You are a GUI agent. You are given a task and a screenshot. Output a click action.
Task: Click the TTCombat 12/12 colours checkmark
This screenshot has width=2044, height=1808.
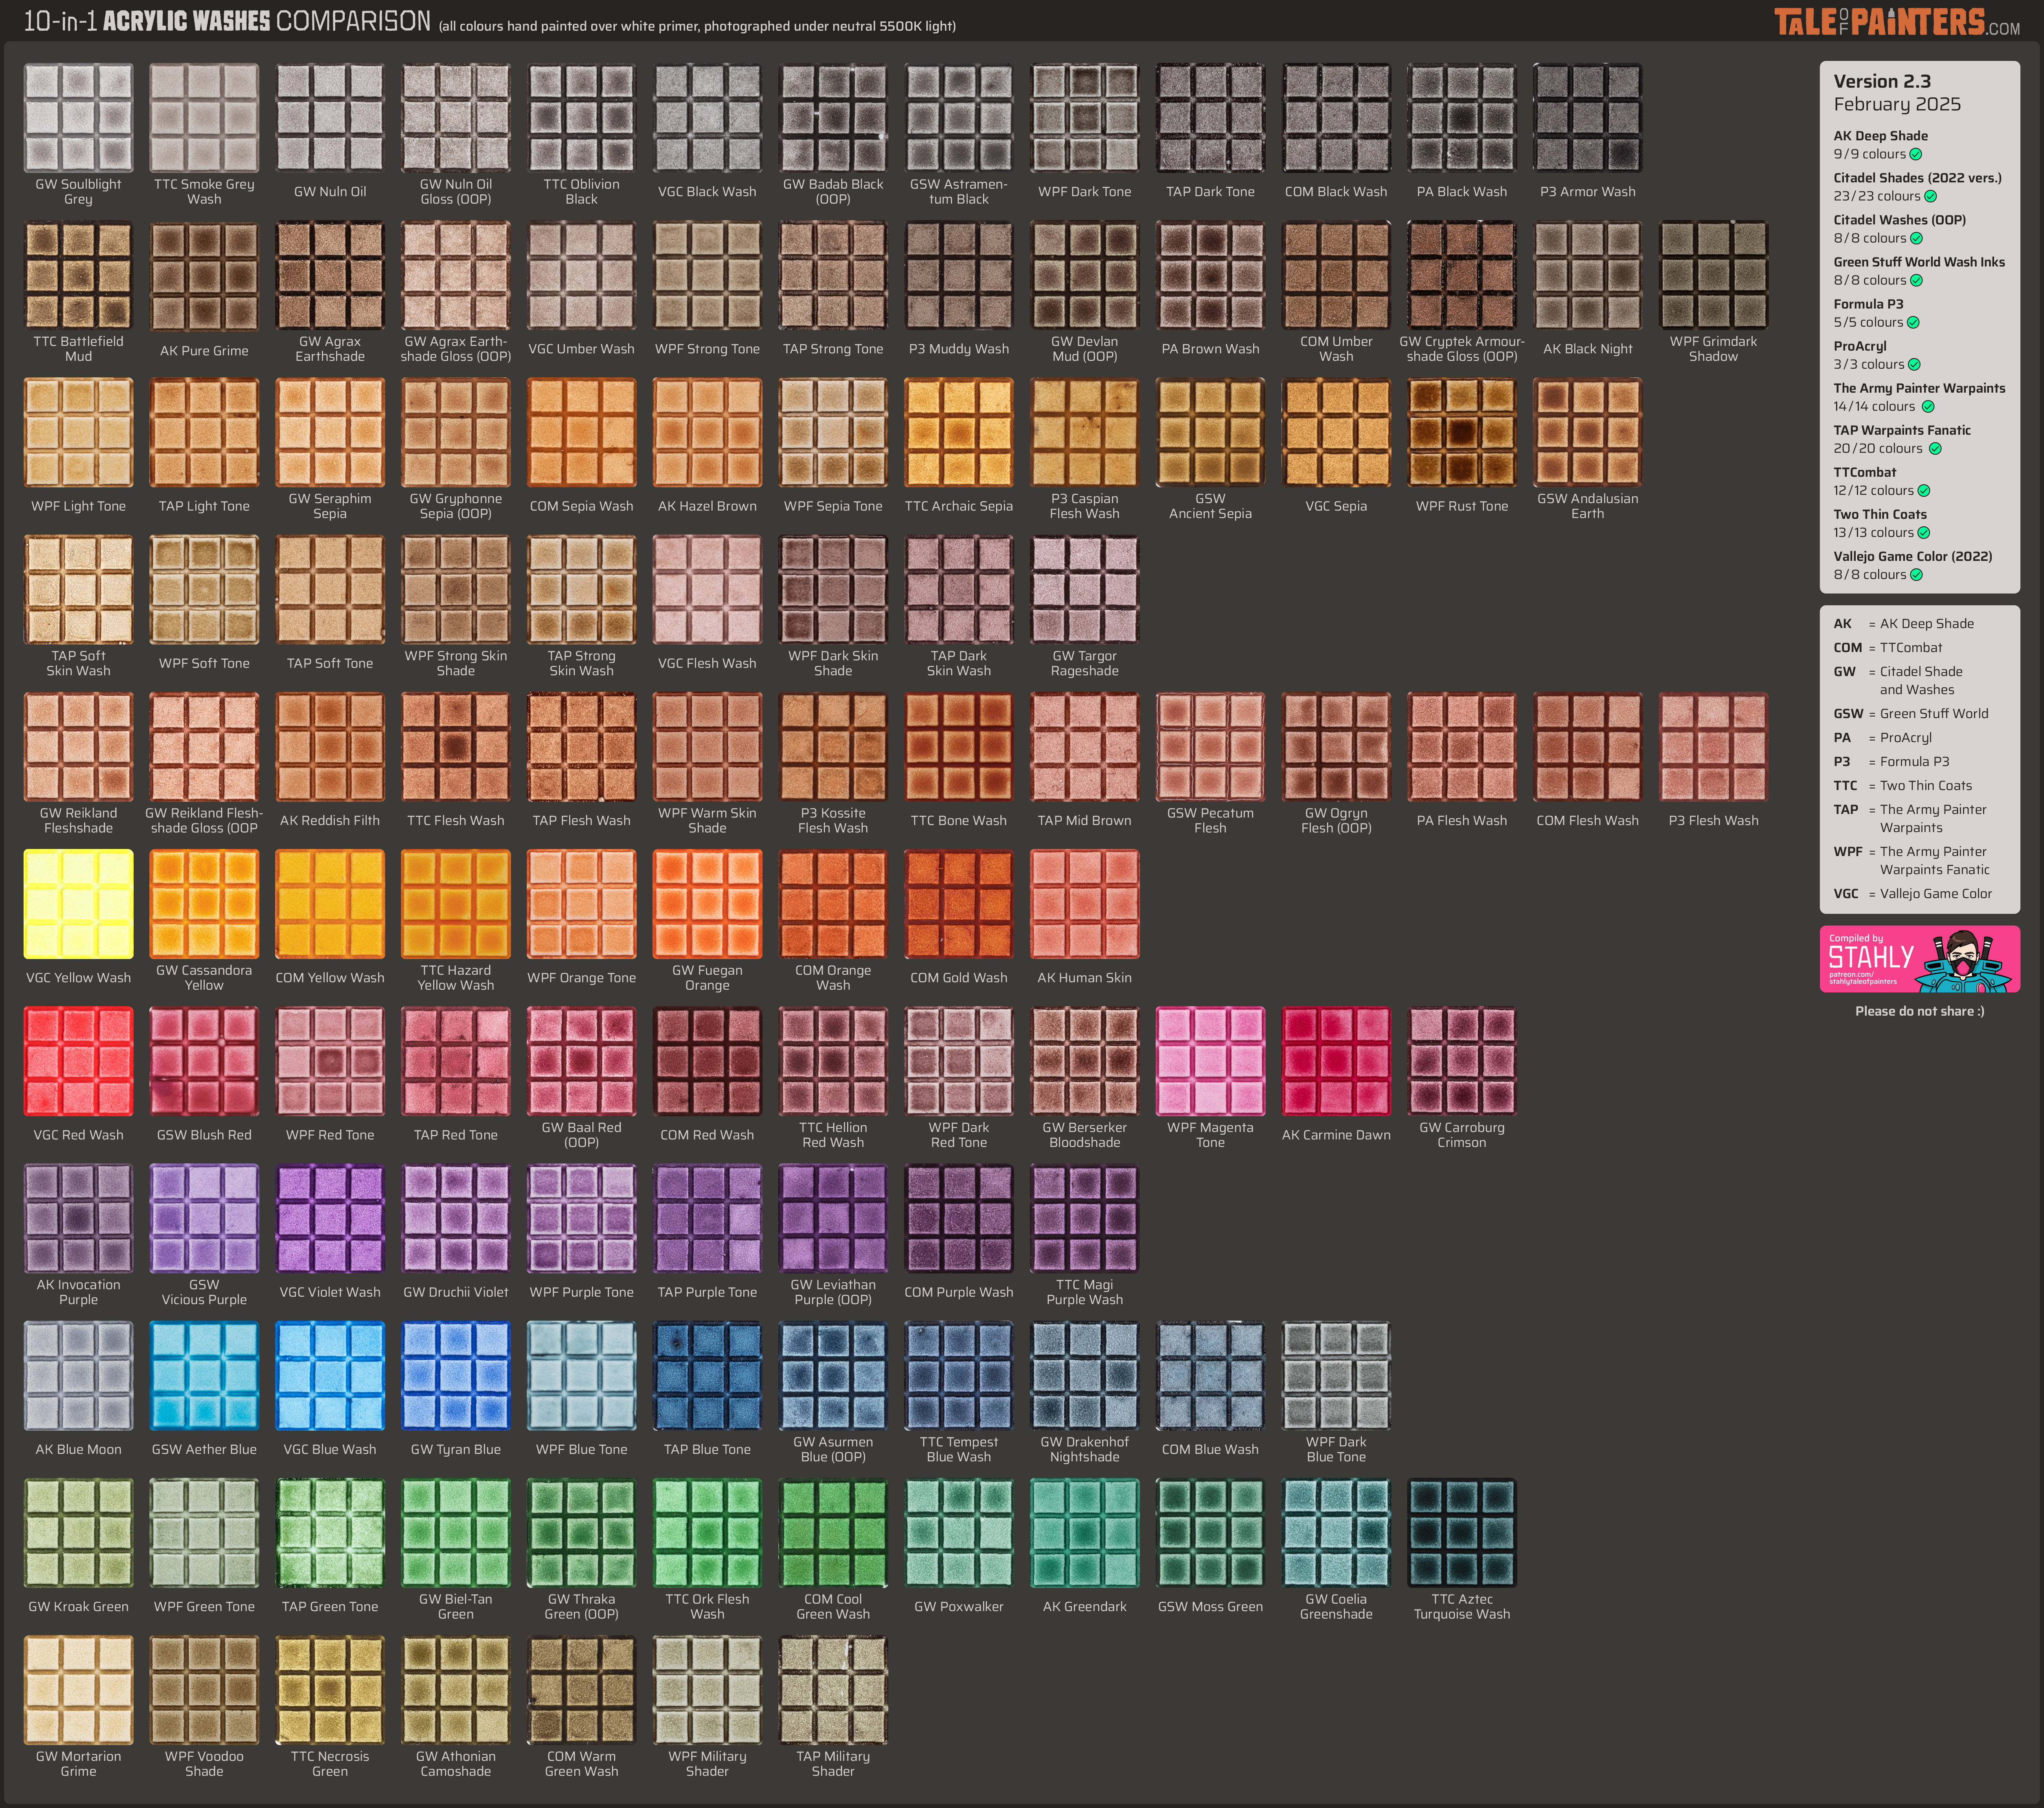[1924, 490]
